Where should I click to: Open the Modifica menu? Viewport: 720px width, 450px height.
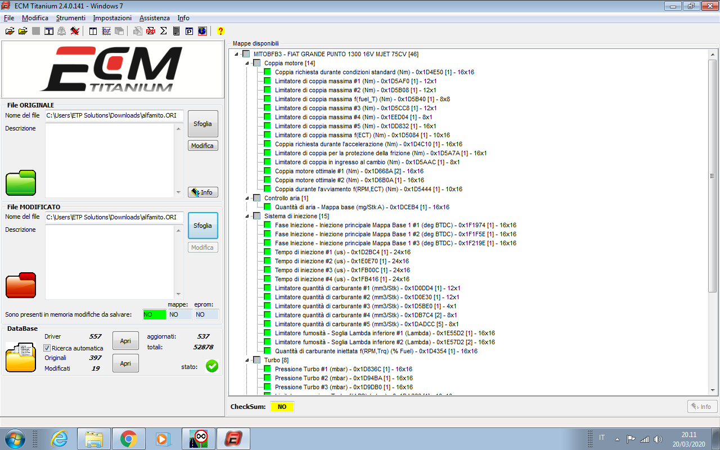tap(35, 18)
